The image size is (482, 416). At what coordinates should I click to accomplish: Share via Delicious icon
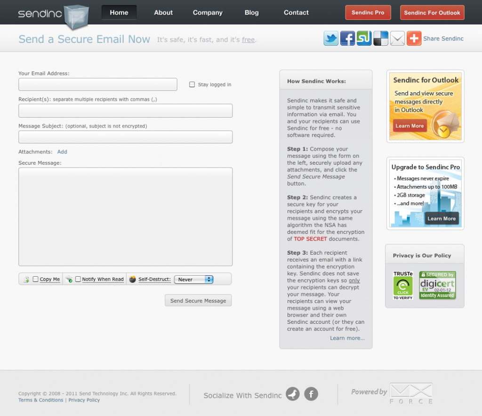click(380, 39)
